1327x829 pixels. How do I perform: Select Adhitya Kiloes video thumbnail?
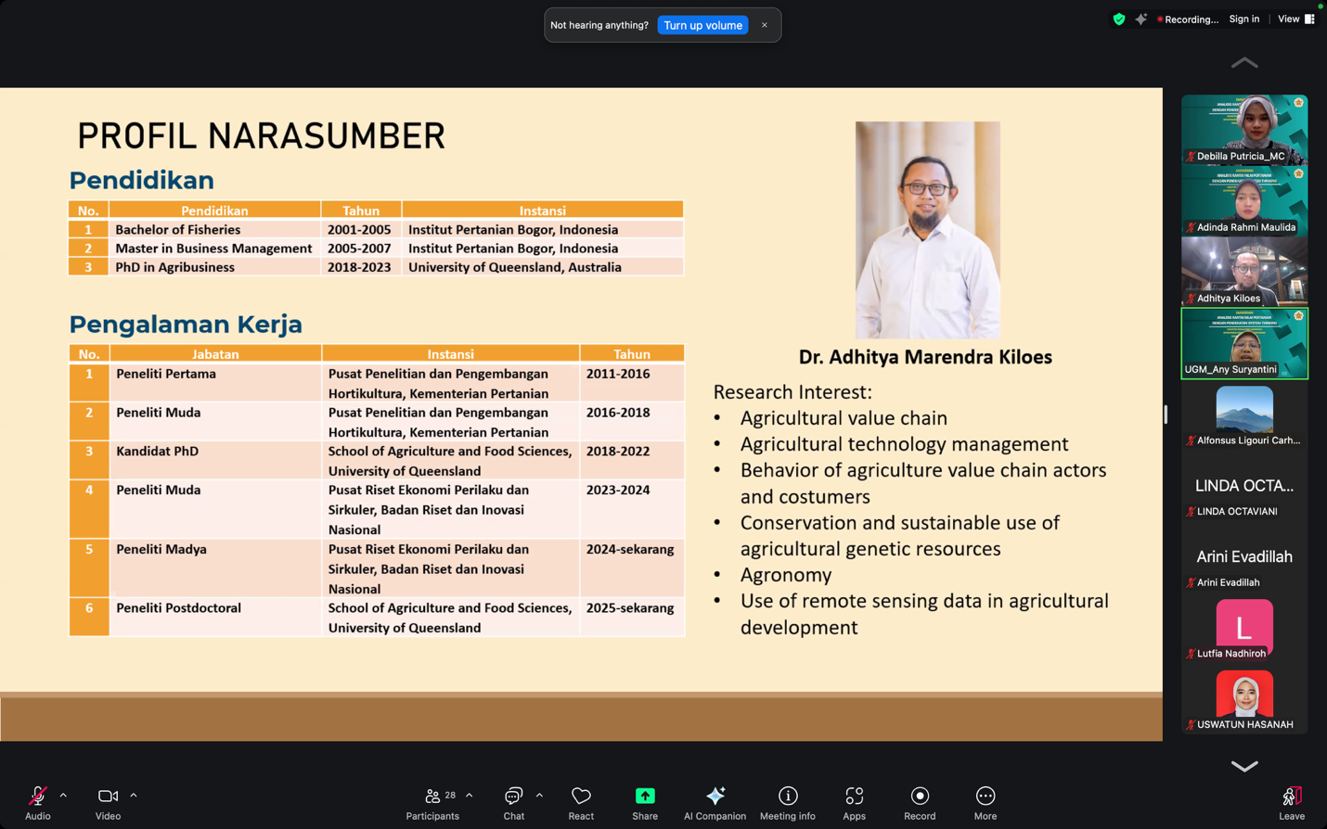point(1243,271)
